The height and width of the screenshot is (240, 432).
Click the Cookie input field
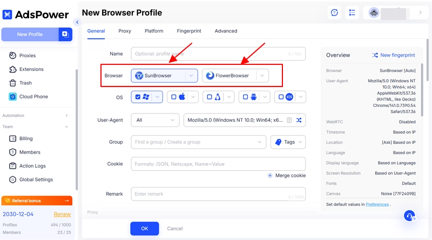click(218, 164)
